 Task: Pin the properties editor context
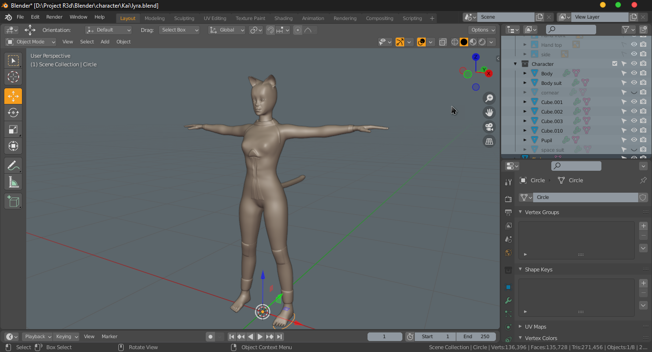[643, 180]
